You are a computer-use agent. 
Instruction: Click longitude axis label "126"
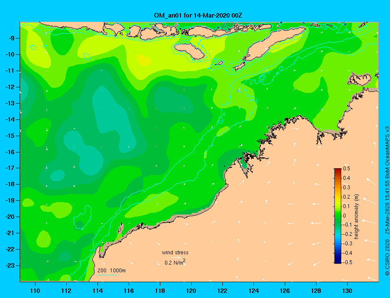(x=285, y=291)
